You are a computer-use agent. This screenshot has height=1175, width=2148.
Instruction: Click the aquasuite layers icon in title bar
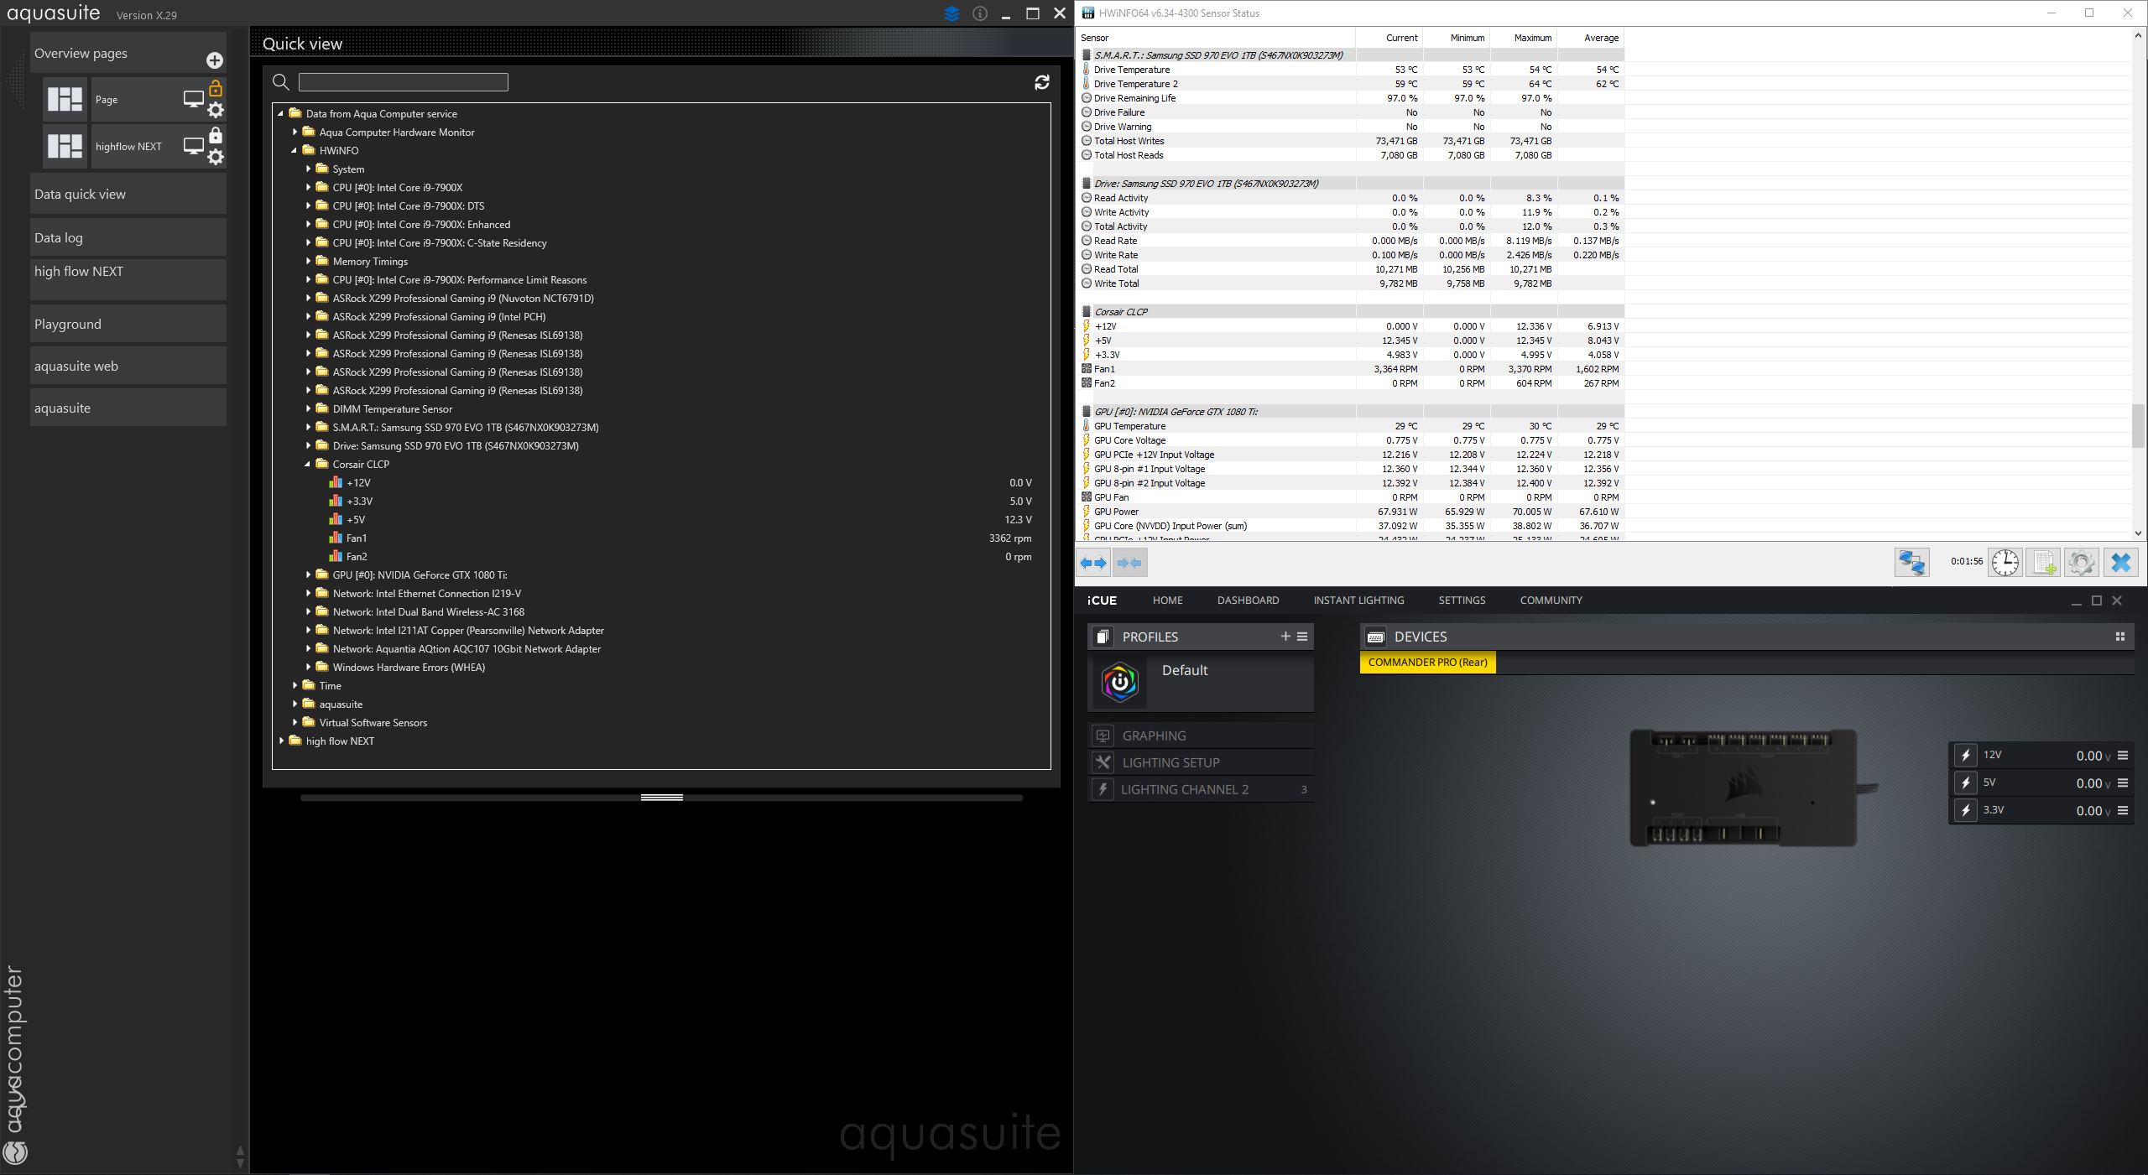[951, 13]
